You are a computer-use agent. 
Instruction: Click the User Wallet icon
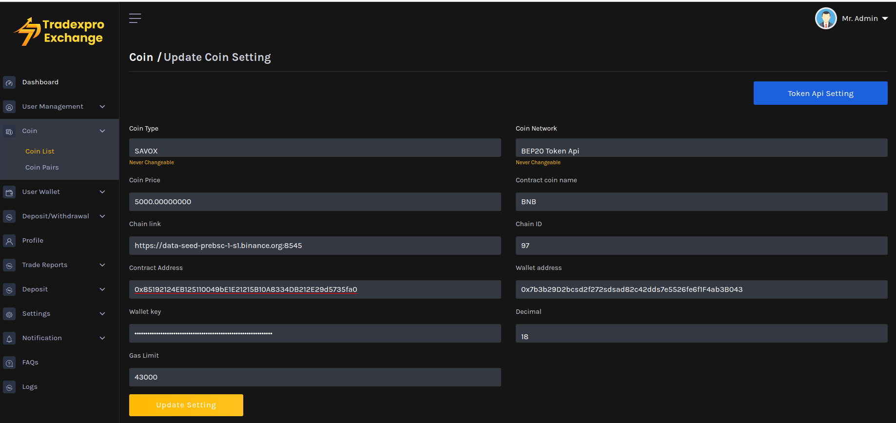pos(9,192)
